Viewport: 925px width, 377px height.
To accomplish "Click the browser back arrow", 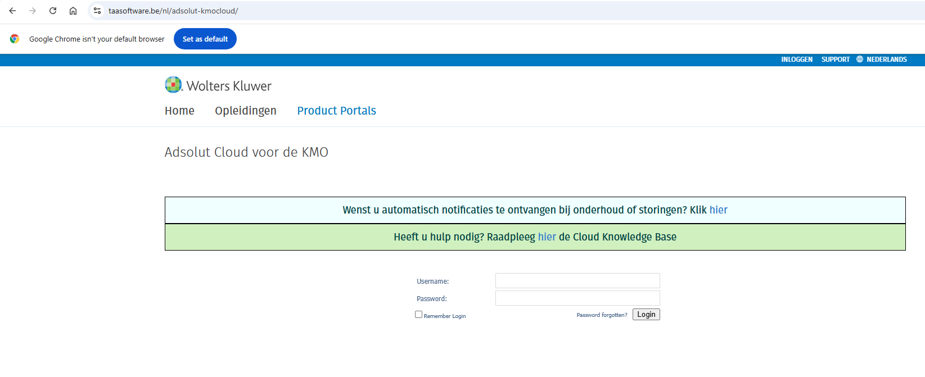I will 12,11.
